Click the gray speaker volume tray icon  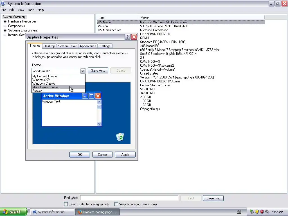(x=267, y=212)
